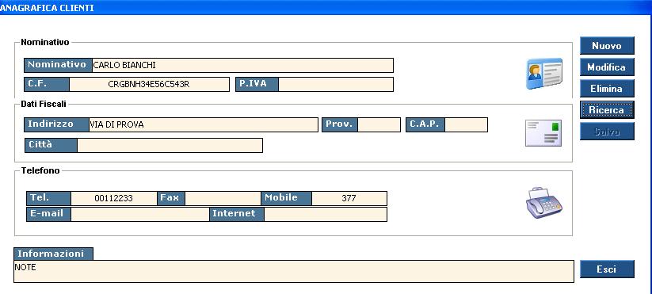Click the P.IVA label
Screen dimensions: 652x294
point(257,85)
